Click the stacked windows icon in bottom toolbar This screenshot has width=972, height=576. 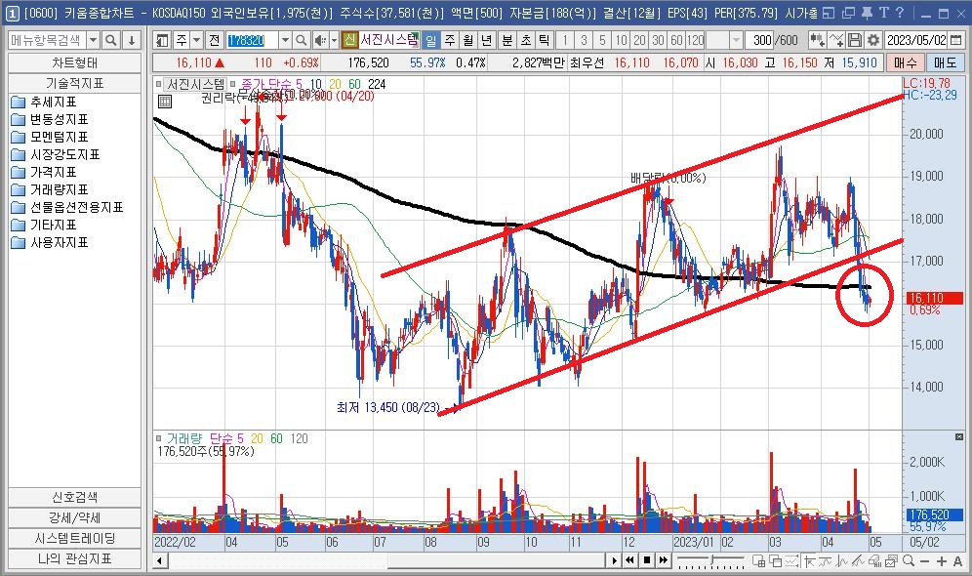776,561
